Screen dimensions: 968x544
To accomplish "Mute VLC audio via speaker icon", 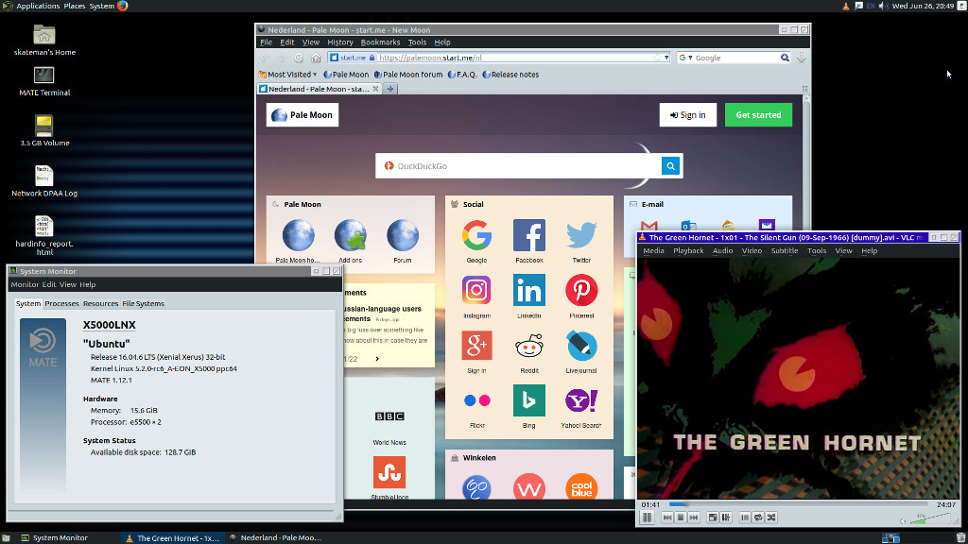I will coord(903,520).
